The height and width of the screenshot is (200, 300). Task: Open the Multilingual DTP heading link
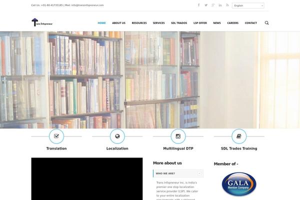pos(178,148)
